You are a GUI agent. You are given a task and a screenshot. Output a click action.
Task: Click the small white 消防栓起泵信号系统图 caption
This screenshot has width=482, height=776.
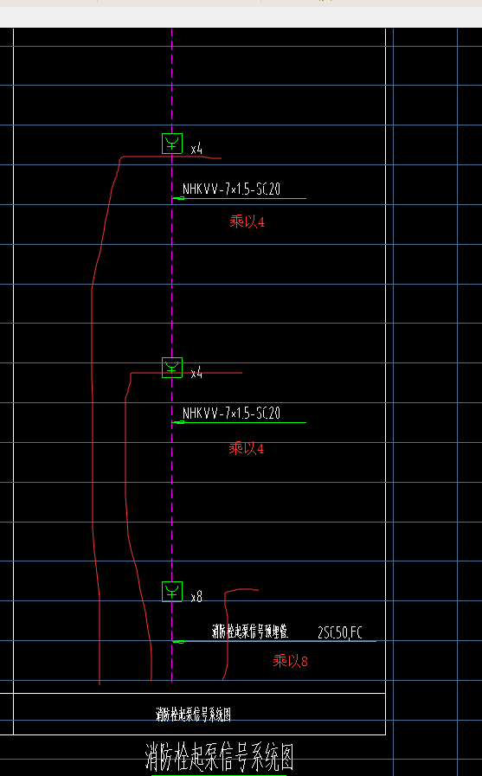coord(194,714)
